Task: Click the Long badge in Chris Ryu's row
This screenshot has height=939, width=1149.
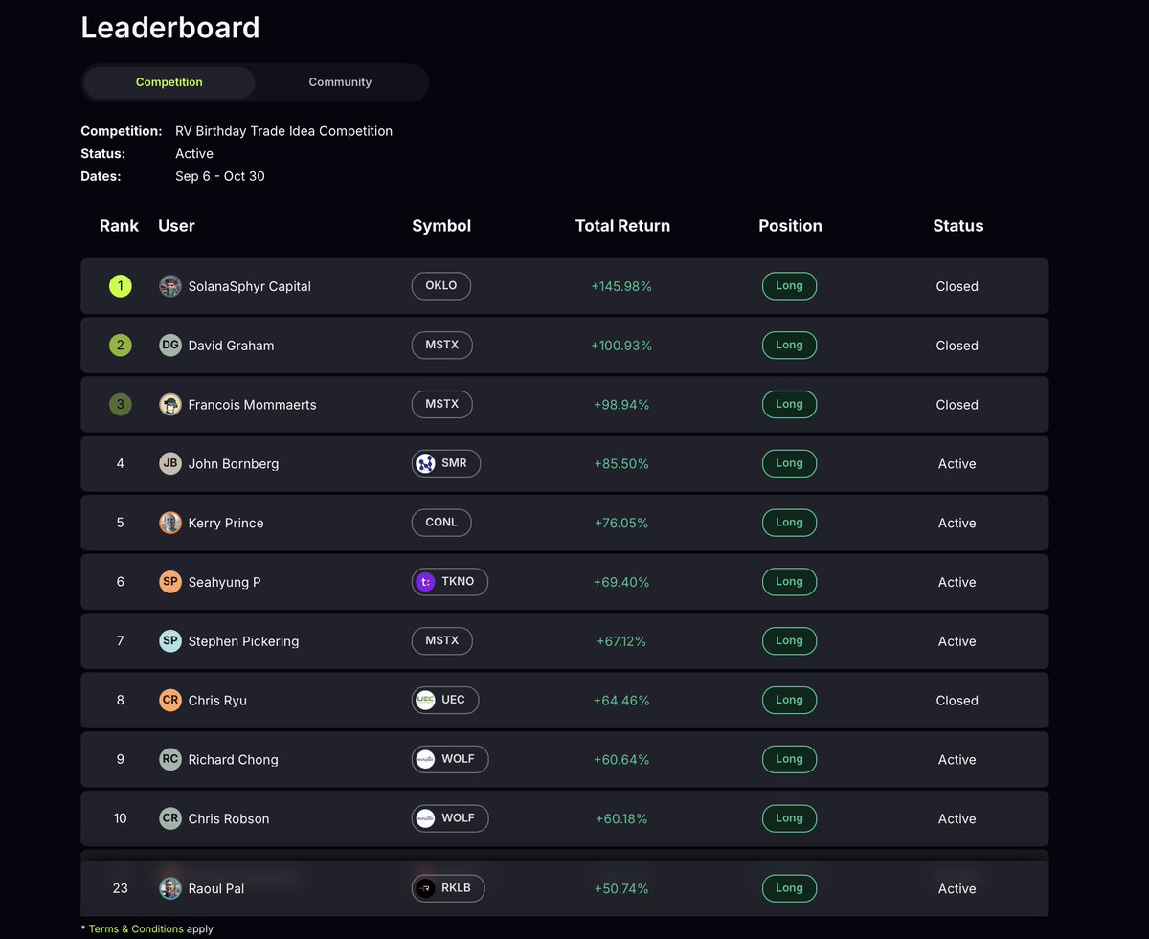Action: coord(789,700)
